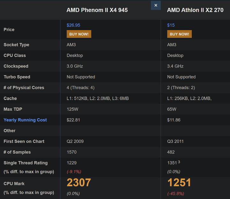
Task: Click the 3.0 GHz clockspeed value
Action: (x=75, y=66)
